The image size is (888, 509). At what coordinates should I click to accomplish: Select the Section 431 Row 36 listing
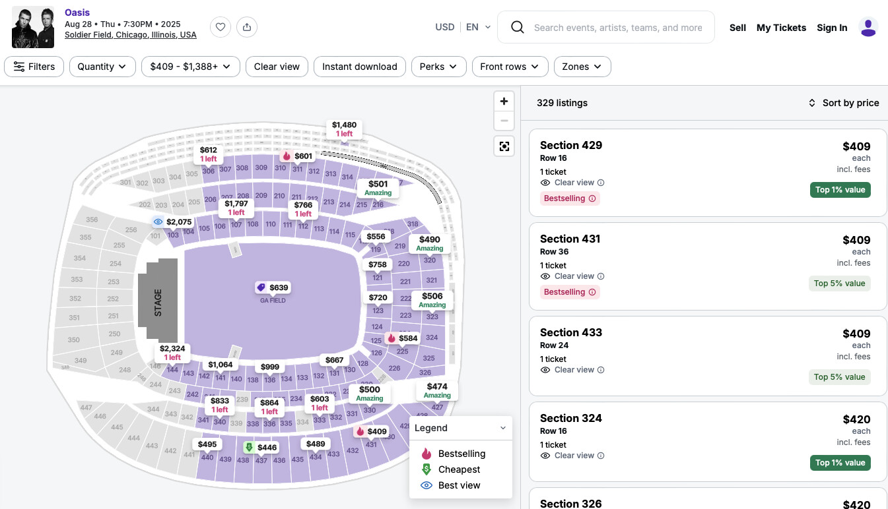click(x=708, y=266)
